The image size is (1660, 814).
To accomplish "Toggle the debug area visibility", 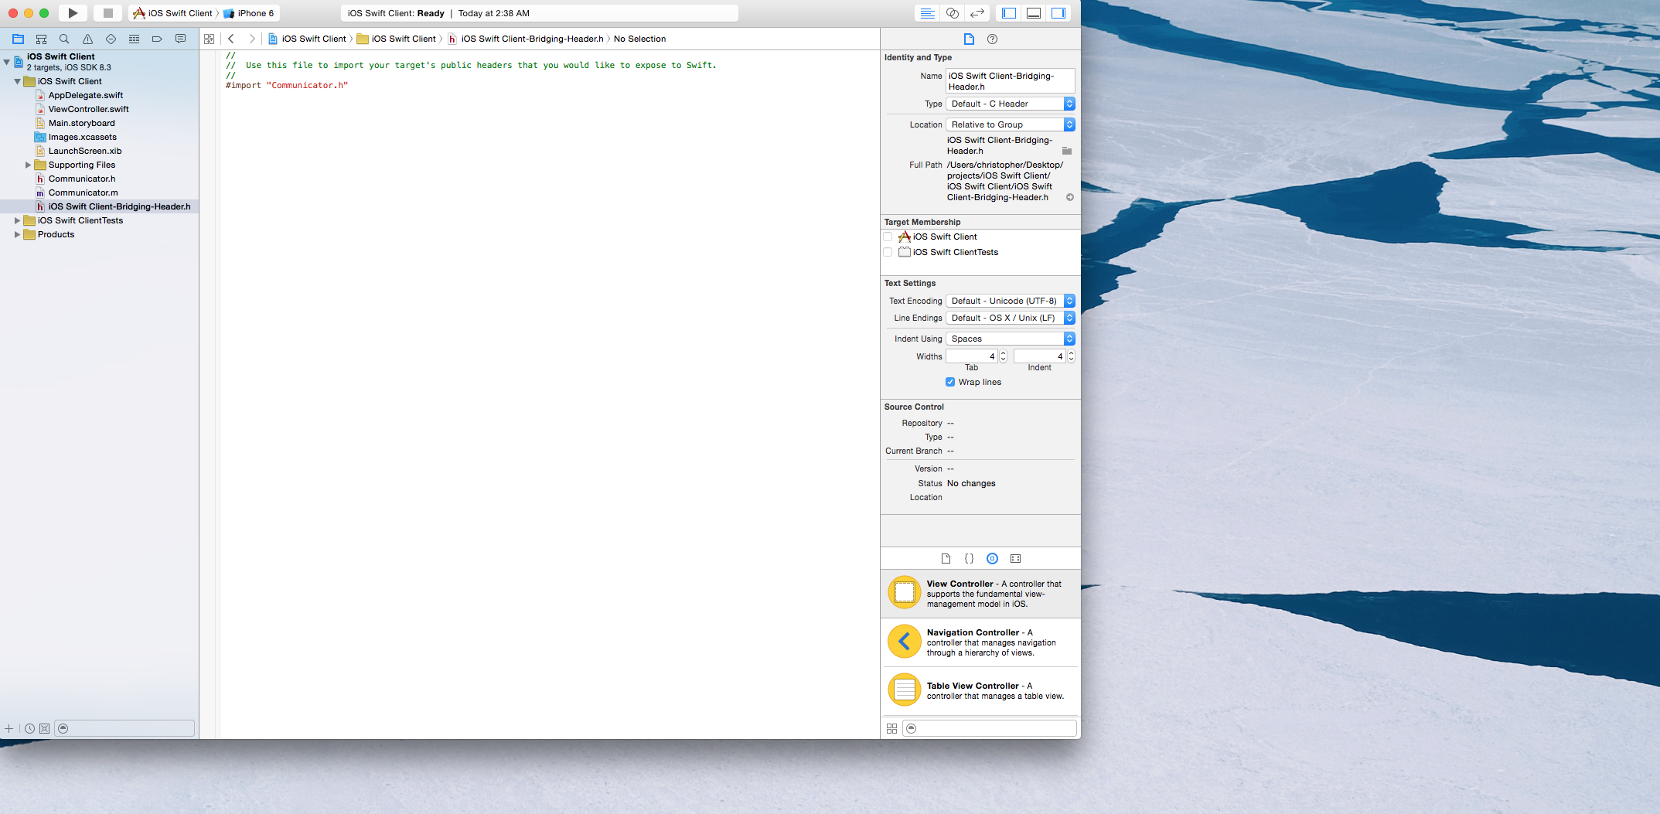I will [1033, 13].
